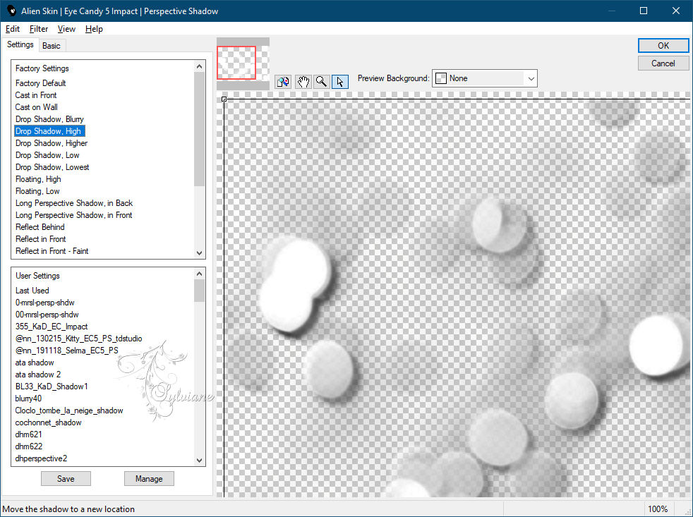This screenshot has width=693, height=517.
Task: Select the shadow Move arrow tool
Action: coord(340,82)
